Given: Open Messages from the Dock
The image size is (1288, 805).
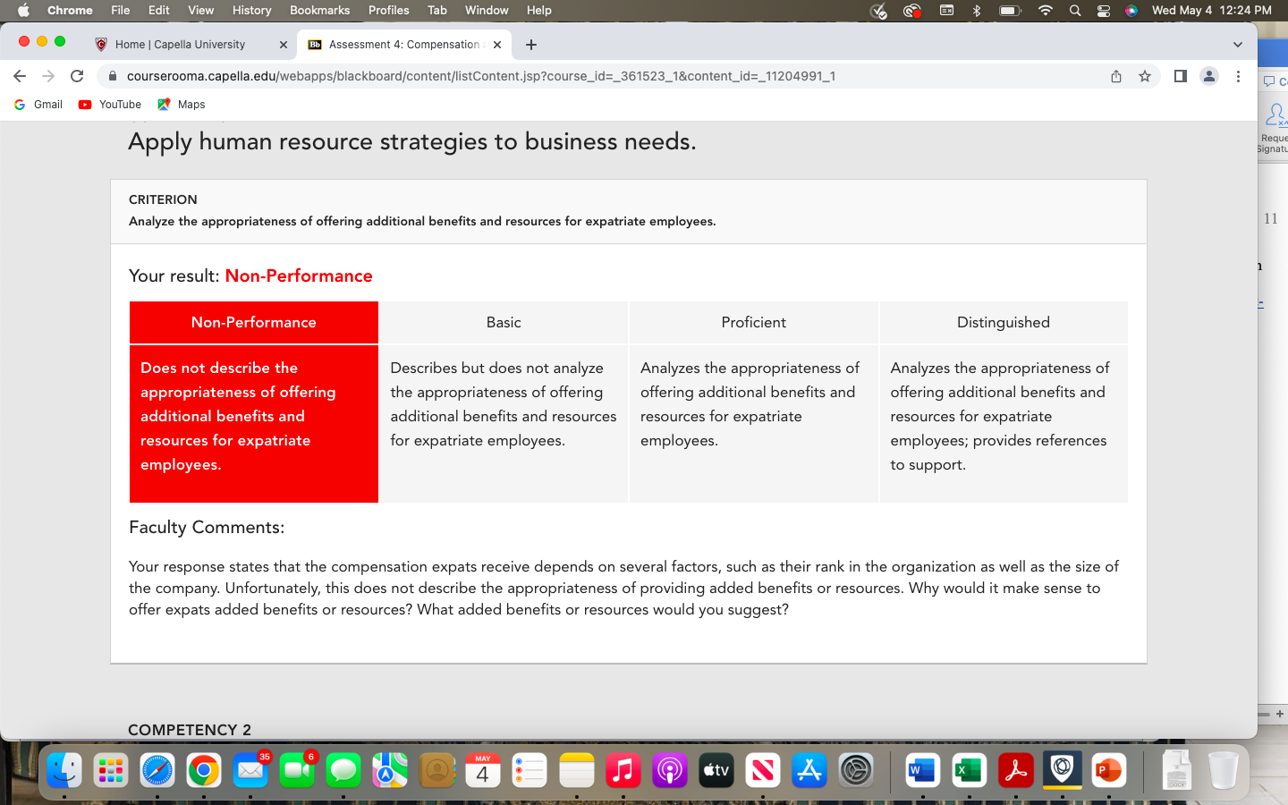Looking at the screenshot, I should point(343,770).
